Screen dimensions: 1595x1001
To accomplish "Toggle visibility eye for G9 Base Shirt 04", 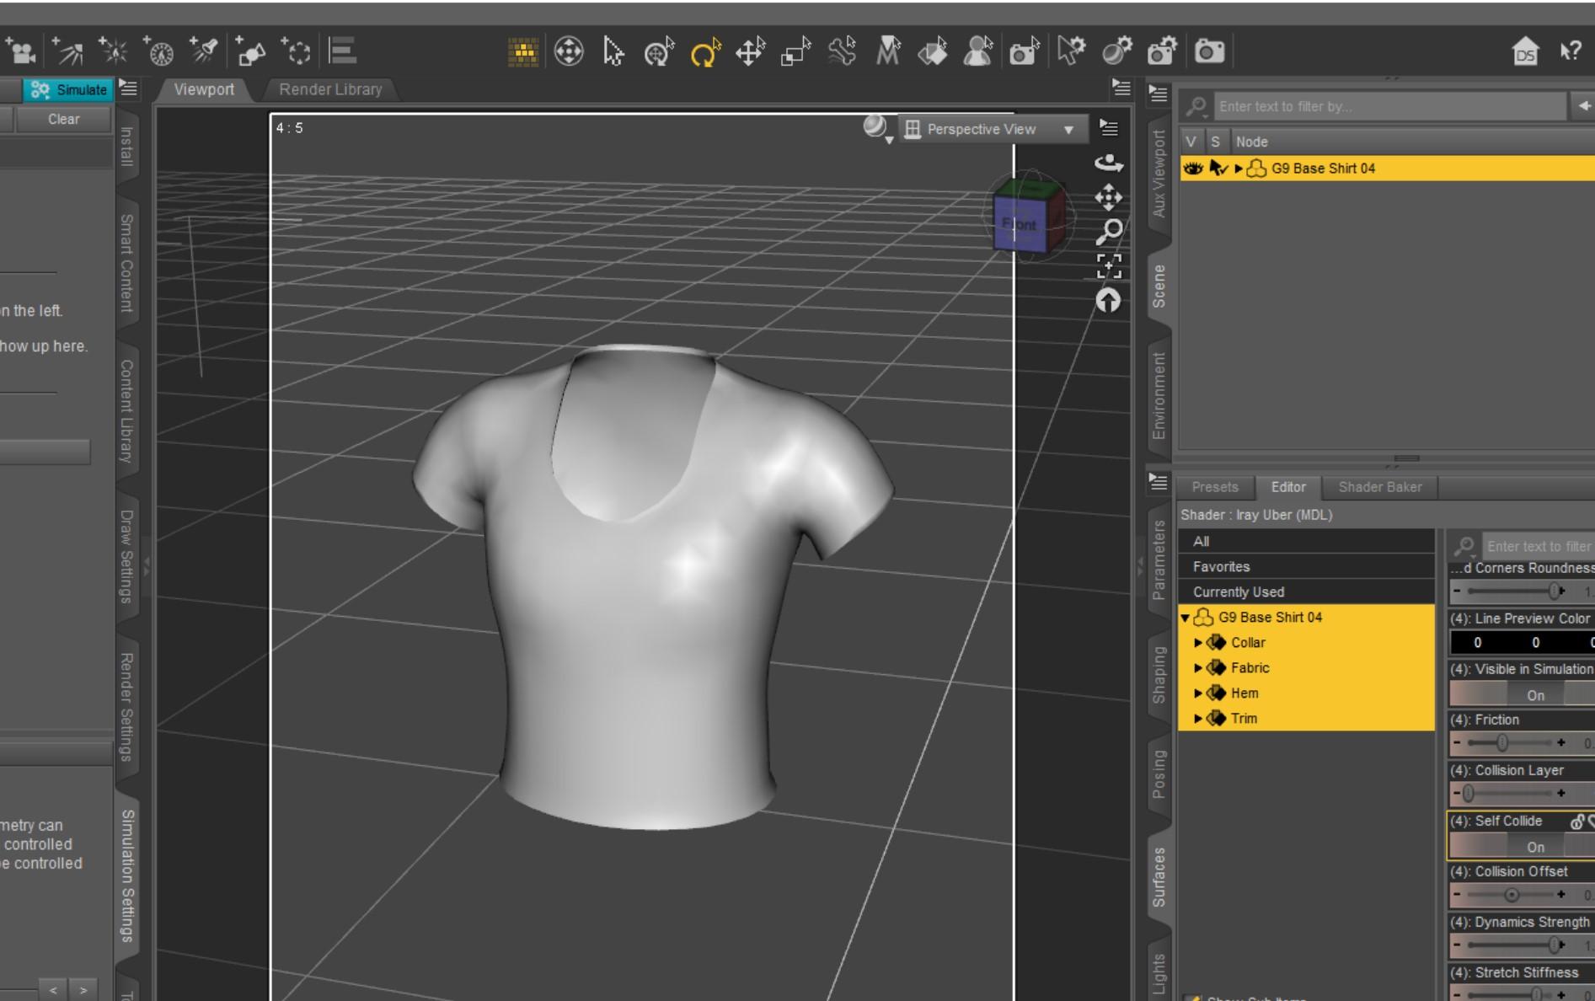I will click(1192, 169).
